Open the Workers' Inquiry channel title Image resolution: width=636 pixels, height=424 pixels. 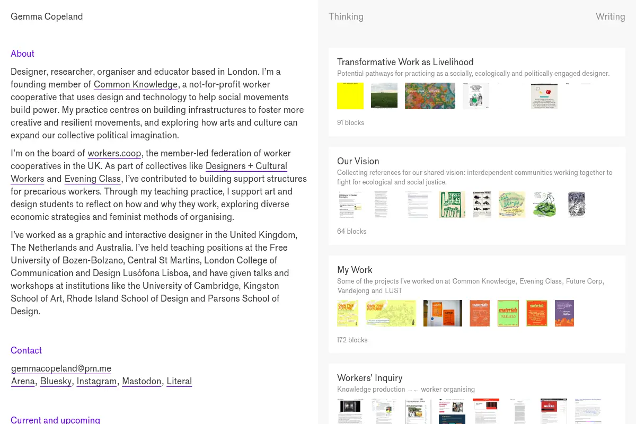coord(370,378)
